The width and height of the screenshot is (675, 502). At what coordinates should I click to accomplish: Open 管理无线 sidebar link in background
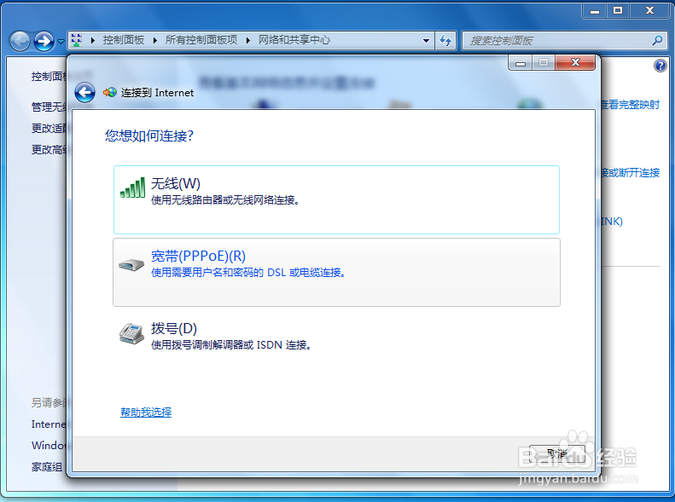point(49,107)
